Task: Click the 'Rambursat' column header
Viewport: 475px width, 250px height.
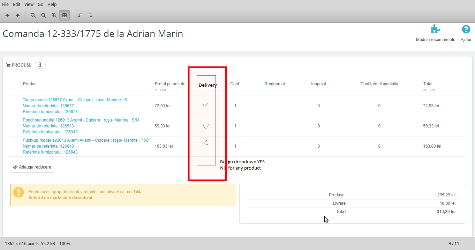Action: point(275,84)
